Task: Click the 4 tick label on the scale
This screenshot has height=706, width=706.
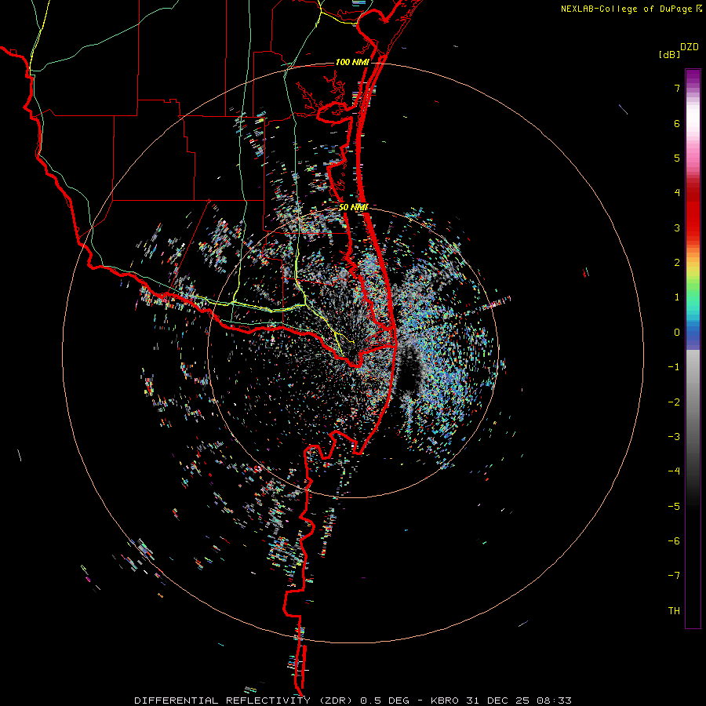Action: tap(677, 193)
